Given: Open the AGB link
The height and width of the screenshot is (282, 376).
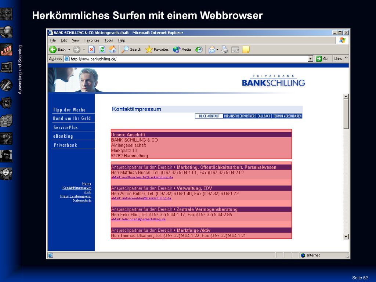Looking at the screenshot, I should (87, 192).
